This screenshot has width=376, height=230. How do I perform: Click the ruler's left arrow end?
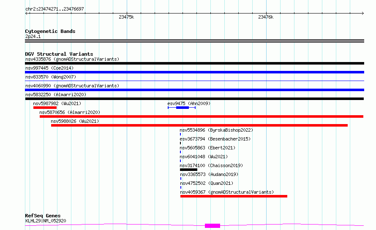(27, 14)
